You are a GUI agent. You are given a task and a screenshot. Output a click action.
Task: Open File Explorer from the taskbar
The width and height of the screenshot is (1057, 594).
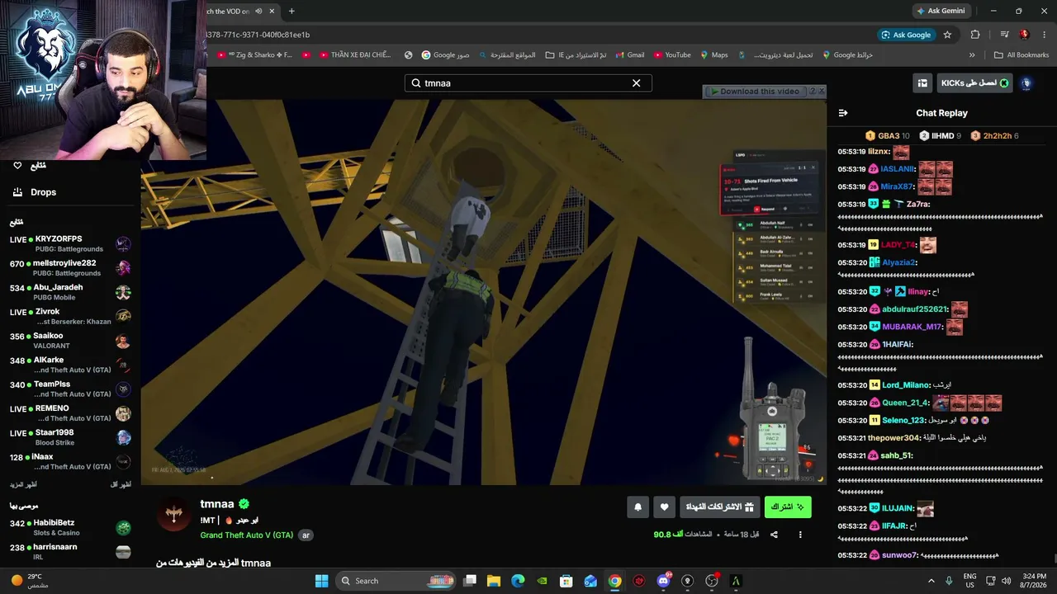point(494,581)
